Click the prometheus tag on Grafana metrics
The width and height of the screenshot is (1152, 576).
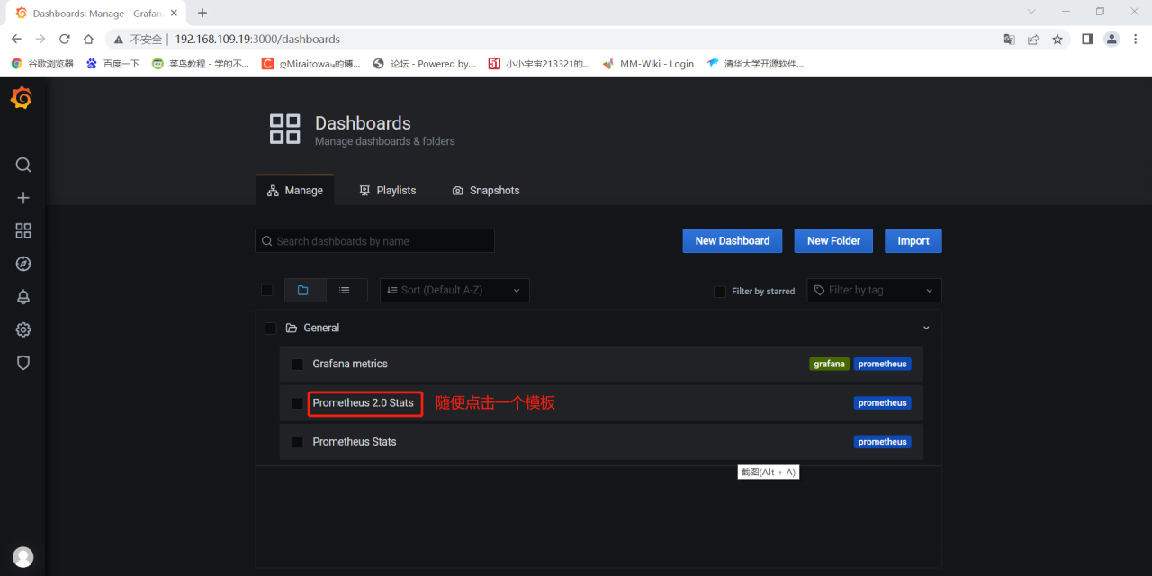coord(882,364)
